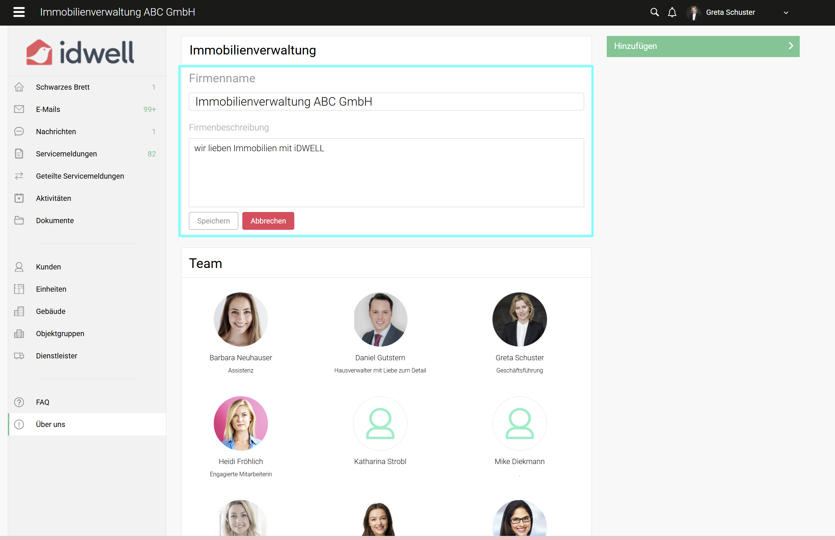Viewport: 835px width, 540px height.
Task: Click the search magnifier icon
Action: 654,12
